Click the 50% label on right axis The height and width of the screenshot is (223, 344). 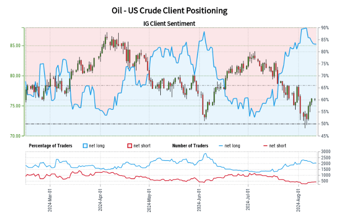click(x=325, y=124)
